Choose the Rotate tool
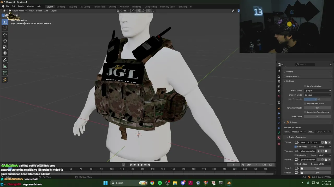The height and width of the screenshot is (187, 334). [x=5, y=41]
